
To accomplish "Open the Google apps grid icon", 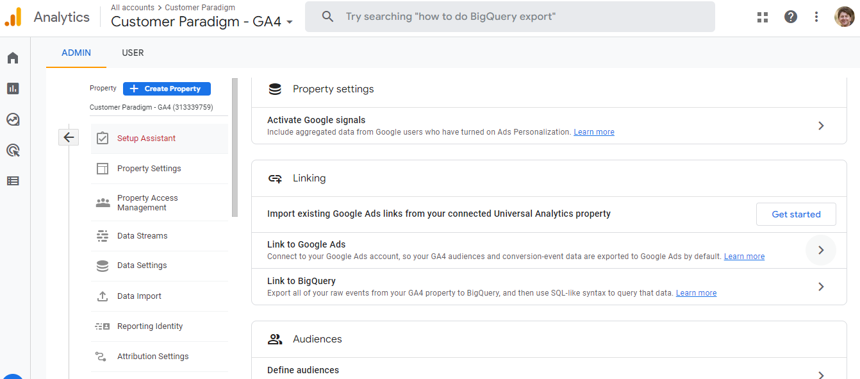I will point(762,17).
